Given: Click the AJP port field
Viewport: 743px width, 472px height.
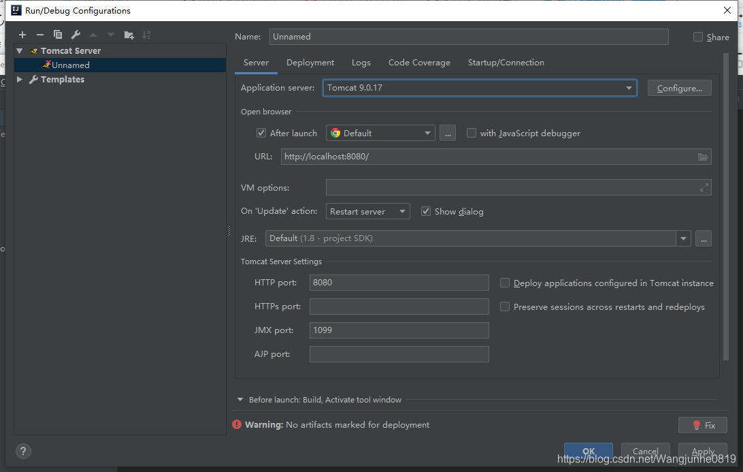Looking at the screenshot, I should [399, 354].
